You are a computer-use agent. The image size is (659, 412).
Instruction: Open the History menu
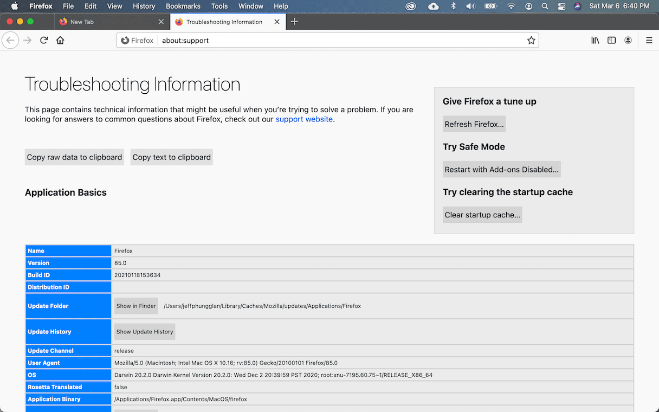coord(144,6)
